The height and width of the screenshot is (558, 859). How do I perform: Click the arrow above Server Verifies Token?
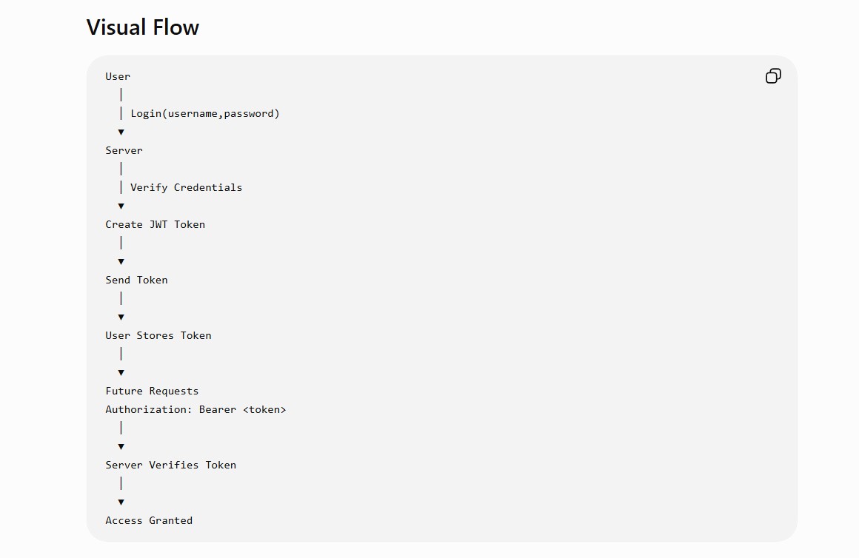point(121,447)
